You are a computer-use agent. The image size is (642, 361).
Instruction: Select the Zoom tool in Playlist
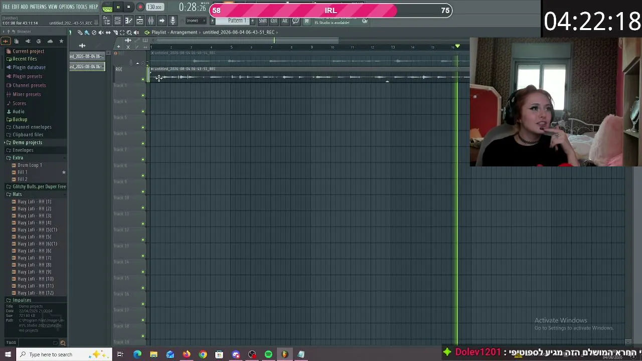tap(129, 33)
